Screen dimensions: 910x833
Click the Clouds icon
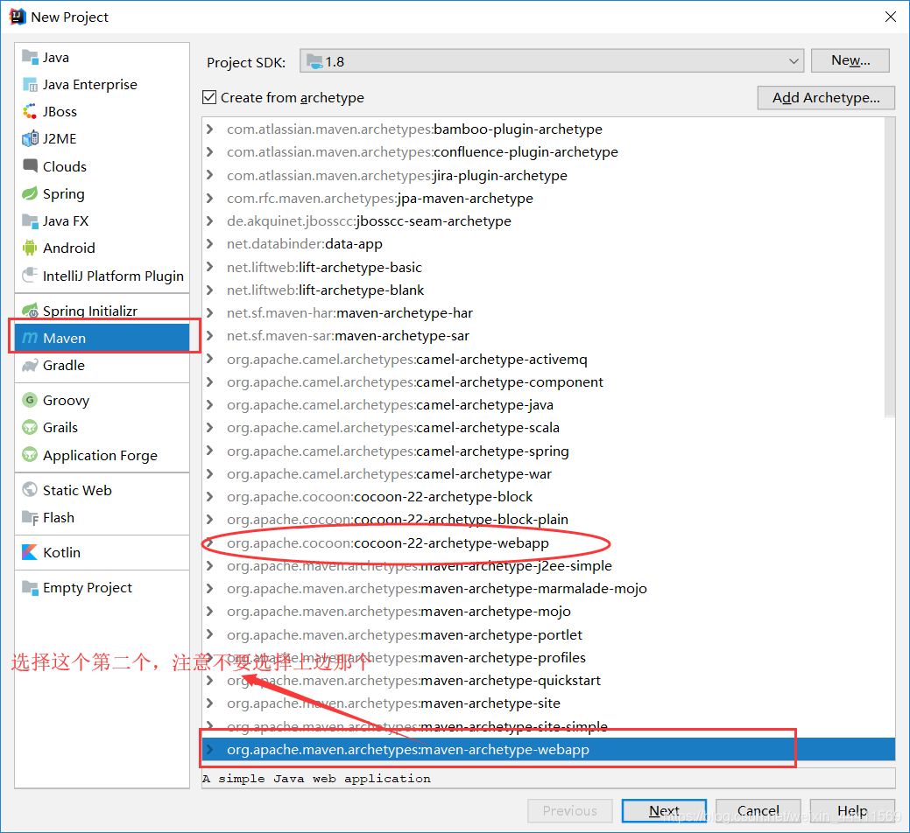30,165
